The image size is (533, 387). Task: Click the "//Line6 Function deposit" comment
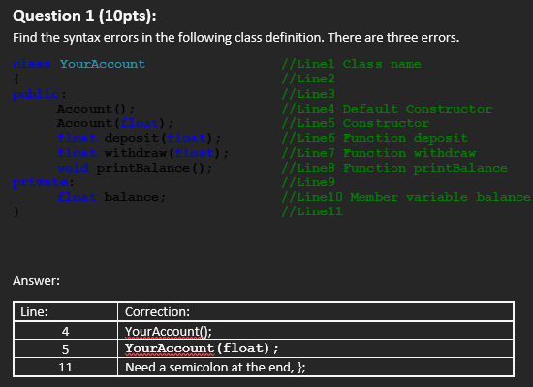(375, 138)
